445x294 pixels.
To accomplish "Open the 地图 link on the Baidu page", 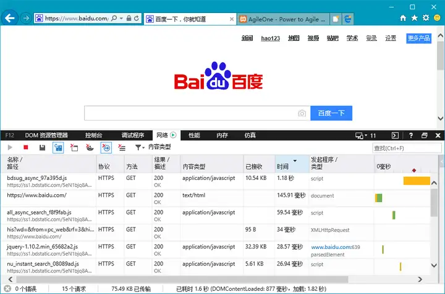I will (294, 38).
